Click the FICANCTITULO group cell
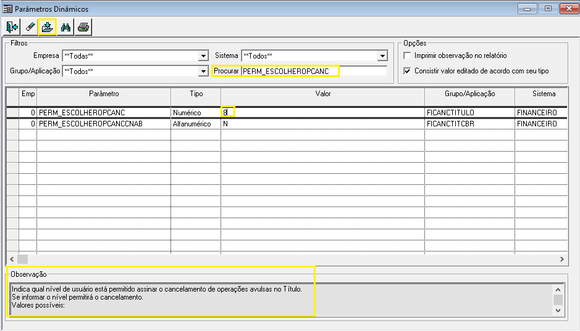The image size is (580, 331). point(470,113)
